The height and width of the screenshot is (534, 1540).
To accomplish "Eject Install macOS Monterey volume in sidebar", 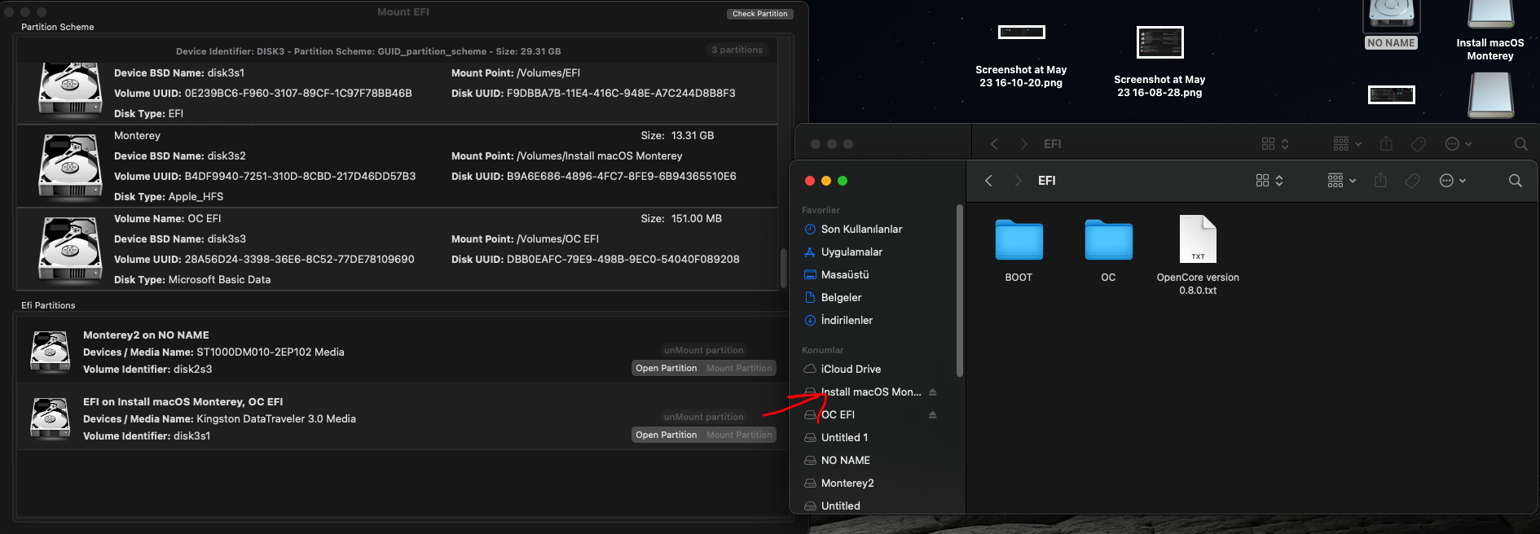I will coord(933,392).
